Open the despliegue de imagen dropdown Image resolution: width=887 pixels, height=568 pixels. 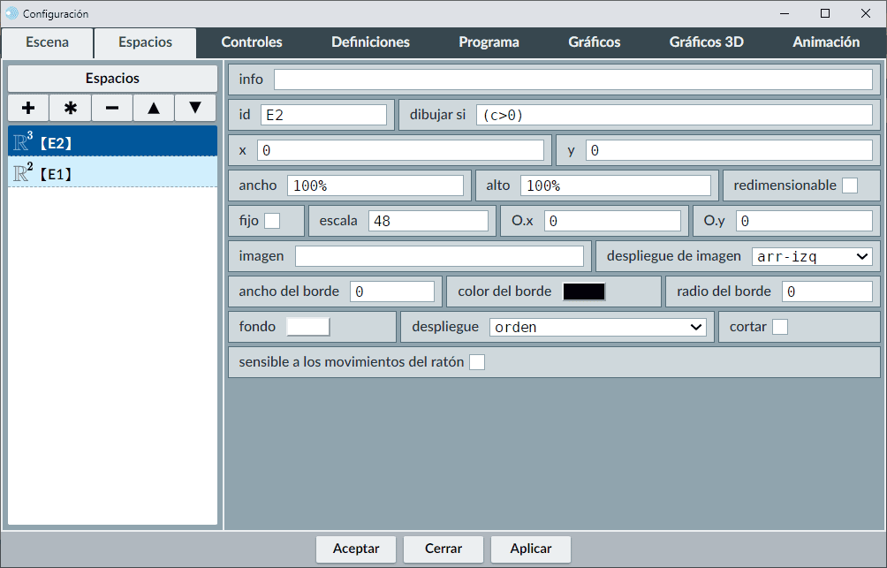(811, 256)
